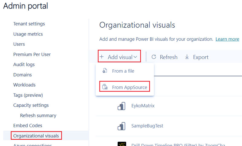Click the EykoMatrix visual icon
Image resolution: width=242 pixels, height=146 pixels.
(122, 106)
